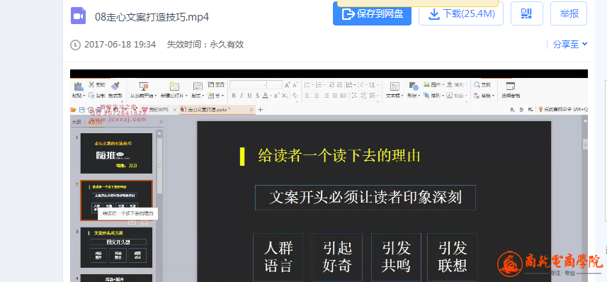Image resolution: width=607 pixels, height=282 pixels.
Task: Click the clear formatting icon
Action: (x=295, y=95)
